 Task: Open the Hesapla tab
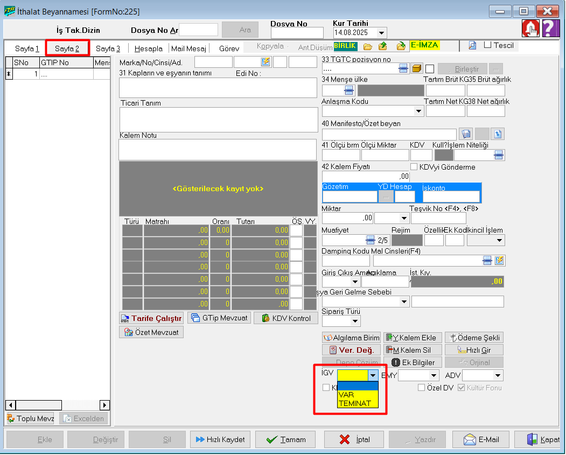[148, 48]
